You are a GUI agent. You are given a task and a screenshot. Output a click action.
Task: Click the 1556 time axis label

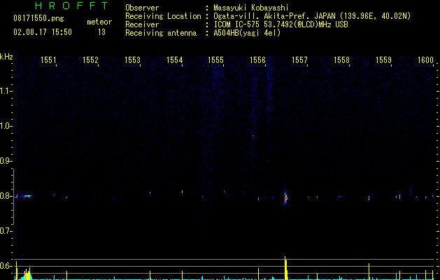pos(257,59)
